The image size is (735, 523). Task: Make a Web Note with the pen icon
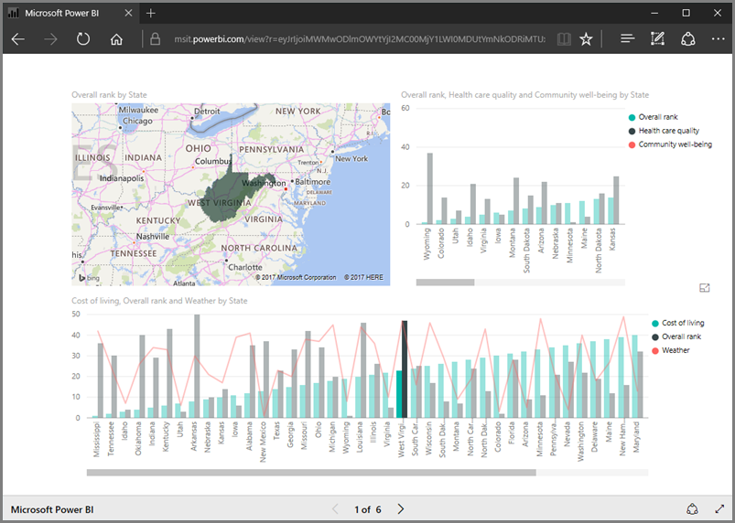click(x=657, y=39)
